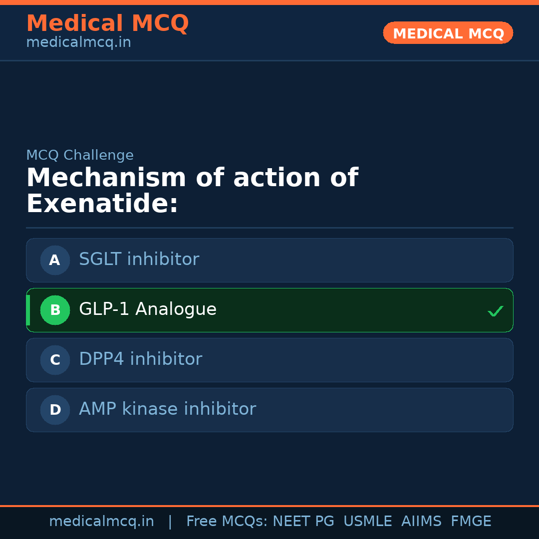Click FMGE in the footer
Image resolution: width=539 pixels, height=539 pixels.
pyautogui.click(x=471, y=522)
